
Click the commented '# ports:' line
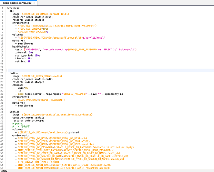18,123
